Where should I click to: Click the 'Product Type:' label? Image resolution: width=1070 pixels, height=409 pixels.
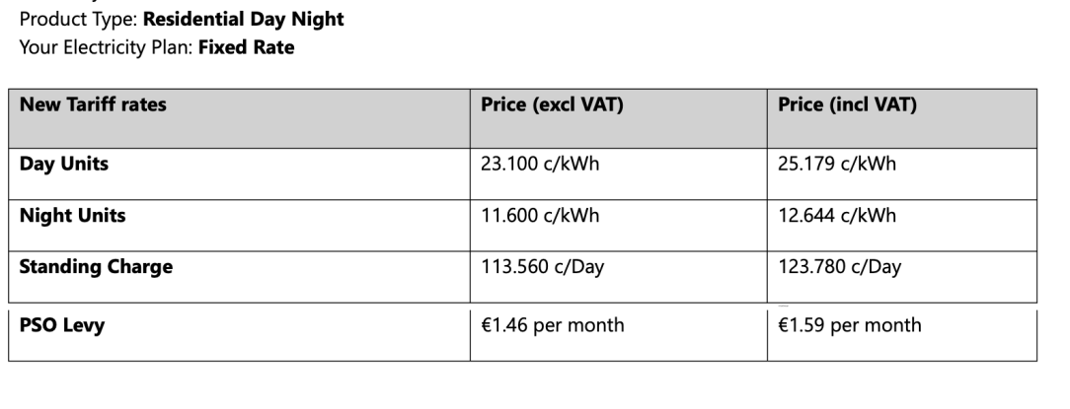[79, 19]
